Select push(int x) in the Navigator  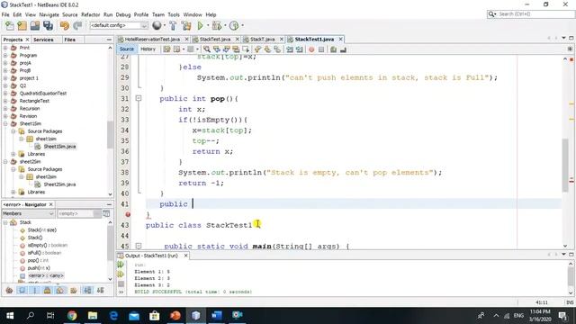point(39,268)
